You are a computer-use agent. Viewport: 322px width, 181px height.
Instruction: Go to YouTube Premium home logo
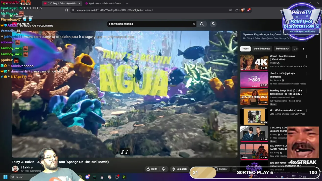[21, 24]
